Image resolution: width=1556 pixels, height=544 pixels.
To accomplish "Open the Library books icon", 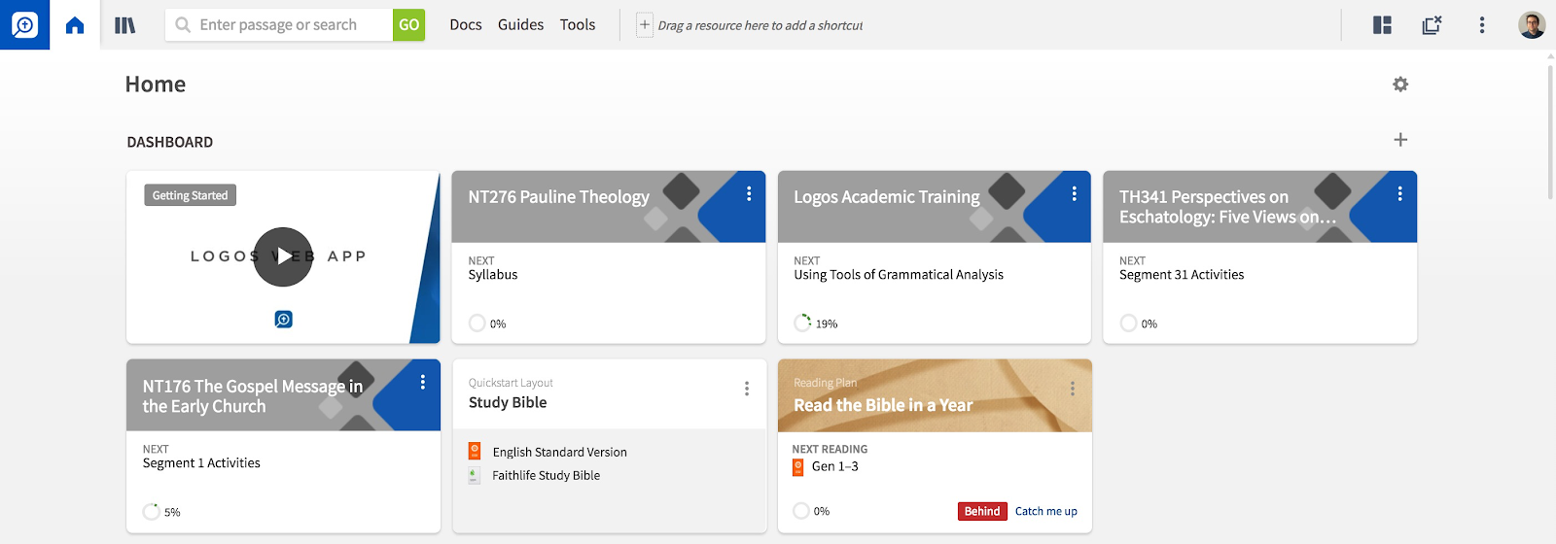I will 125,25.
